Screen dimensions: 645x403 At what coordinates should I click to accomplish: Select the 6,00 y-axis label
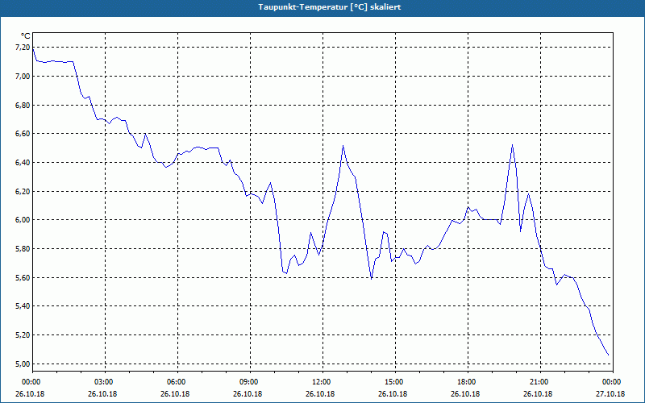[23, 220]
